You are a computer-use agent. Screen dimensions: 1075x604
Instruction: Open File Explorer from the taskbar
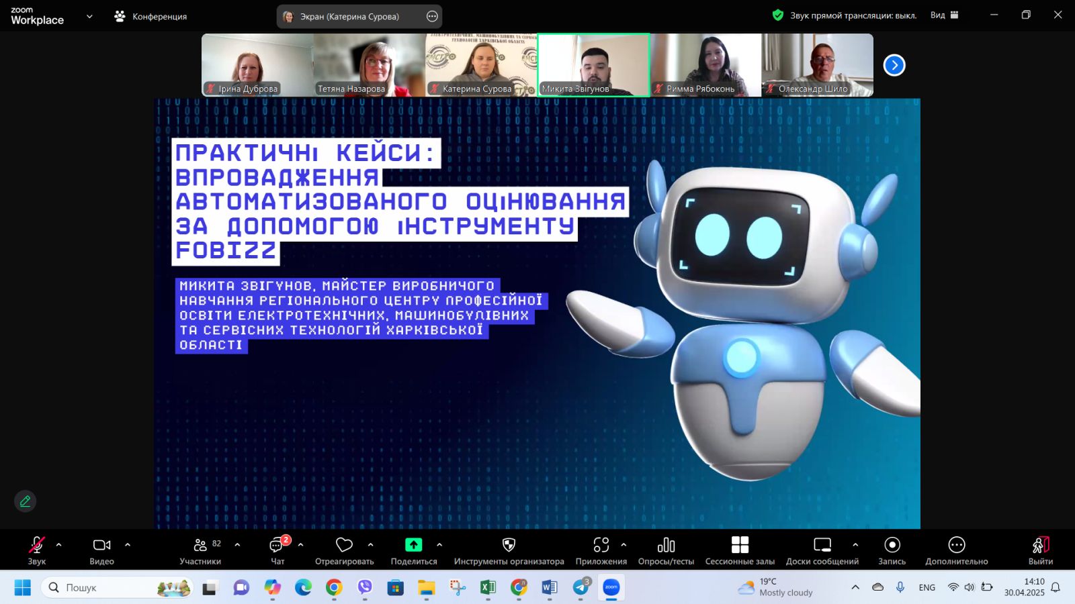427,588
